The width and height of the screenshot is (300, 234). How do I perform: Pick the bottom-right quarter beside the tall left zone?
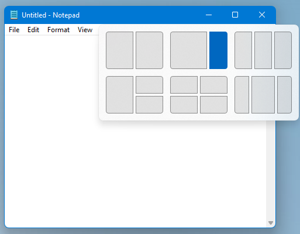click(x=149, y=105)
